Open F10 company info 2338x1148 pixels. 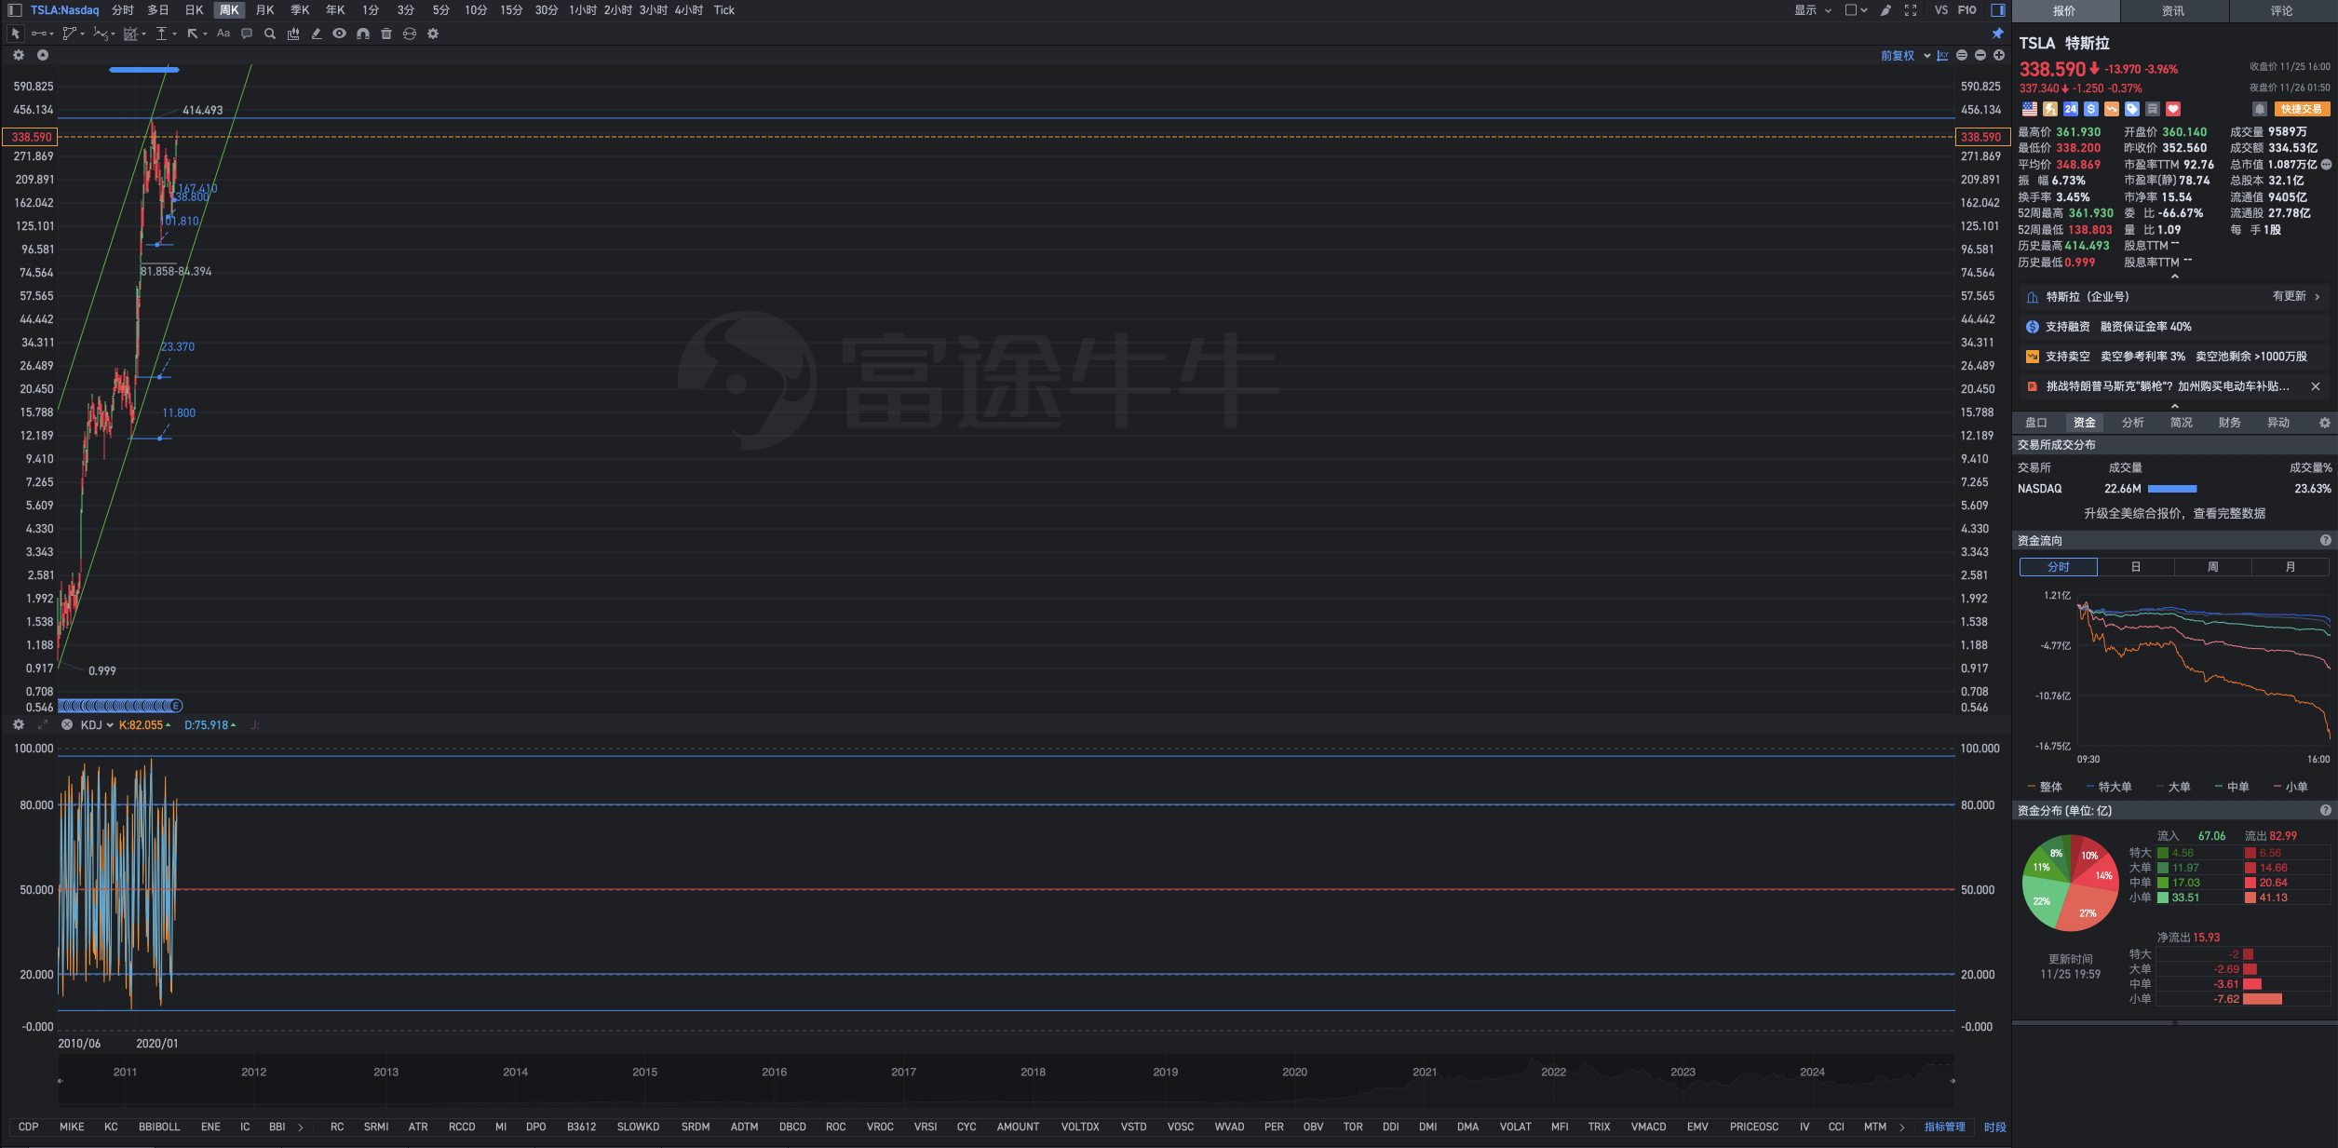click(1966, 10)
